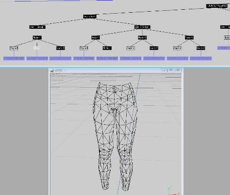Select the pair 1 Group node
This screenshot has width=230, height=195.
pyautogui.click(x=37, y=27)
